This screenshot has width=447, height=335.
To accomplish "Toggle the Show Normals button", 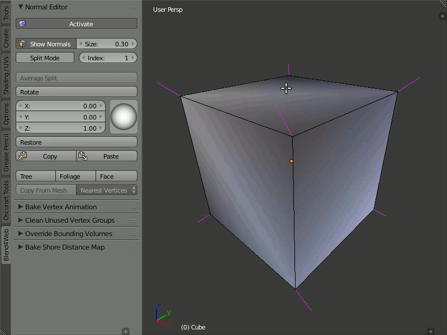I will pyautogui.click(x=46, y=44).
